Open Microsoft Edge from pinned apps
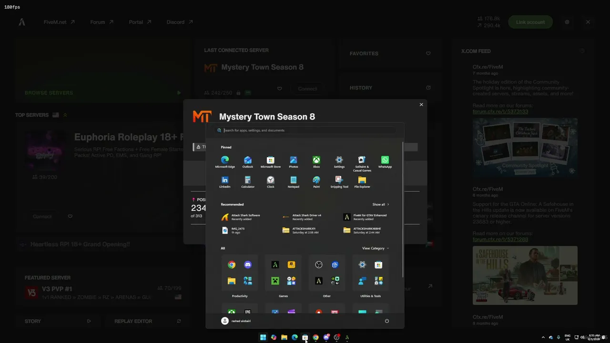Image resolution: width=610 pixels, height=343 pixels. (225, 162)
